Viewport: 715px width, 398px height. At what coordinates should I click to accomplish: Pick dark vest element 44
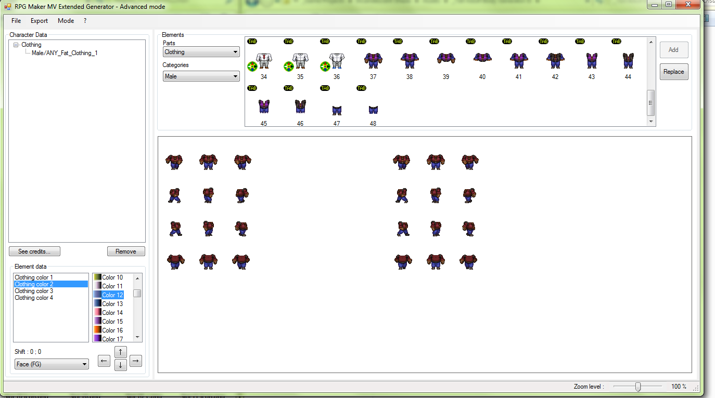(x=628, y=60)
